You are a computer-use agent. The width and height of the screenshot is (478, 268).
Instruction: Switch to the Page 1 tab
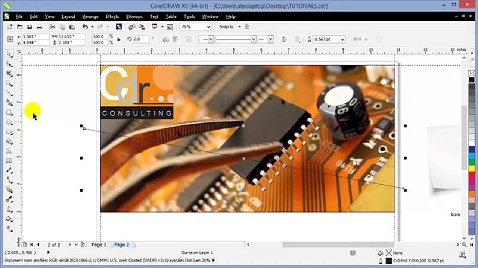click(99, 245)
